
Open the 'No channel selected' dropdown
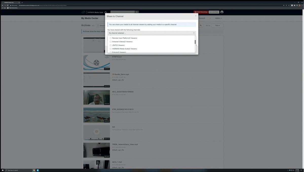151,33
